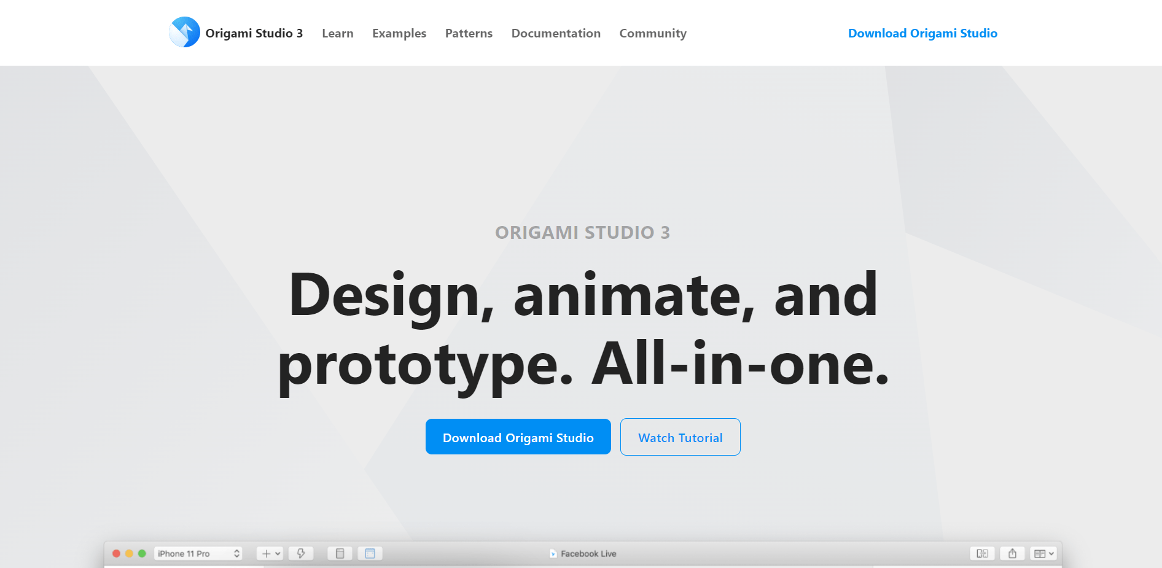Viewport: 1162px width, 568px height.
Task: Click Download Origami Studio in the header
Action: [x=922, y=33]
